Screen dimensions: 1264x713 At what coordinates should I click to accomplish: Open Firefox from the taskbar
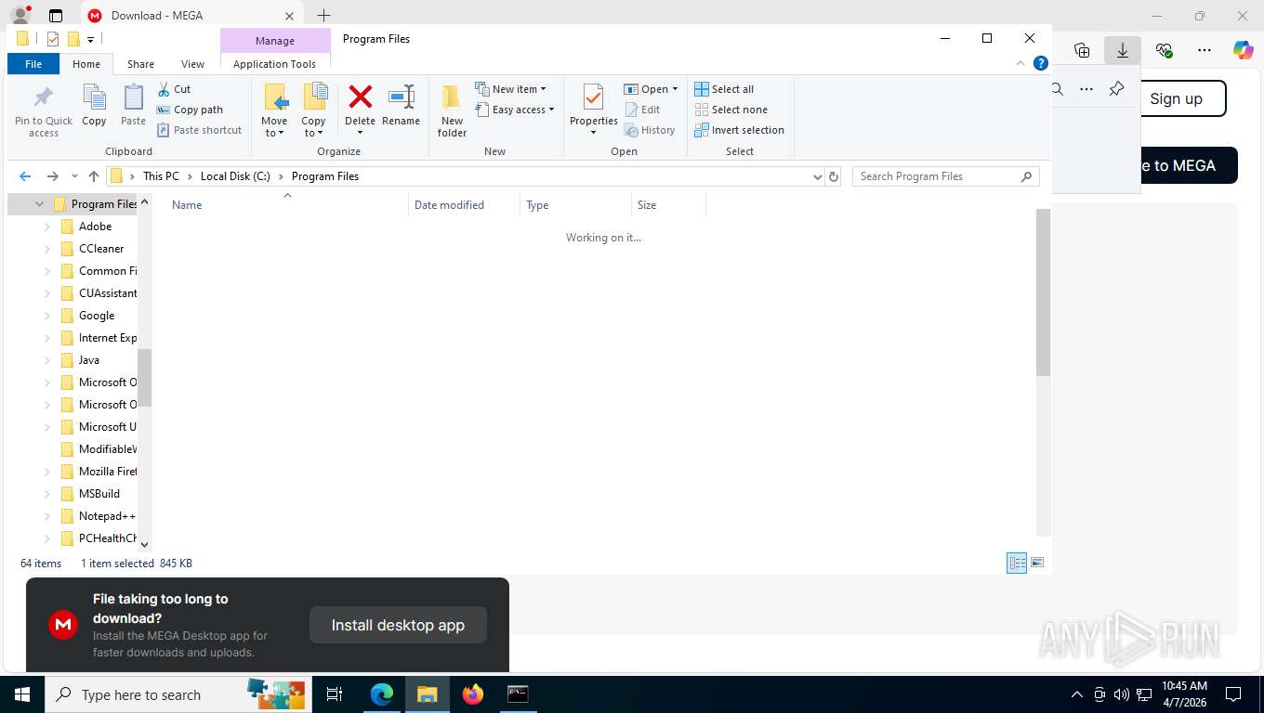473,694
